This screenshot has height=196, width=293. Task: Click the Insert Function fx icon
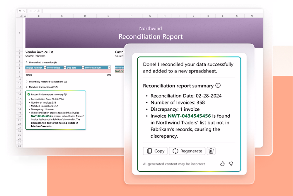click(x=38, y=11)
